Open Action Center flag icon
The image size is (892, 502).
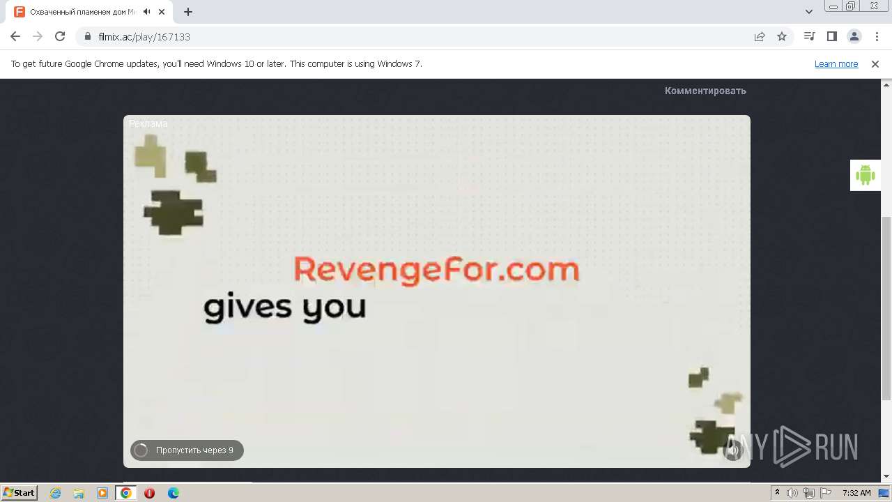pos(825,493)
